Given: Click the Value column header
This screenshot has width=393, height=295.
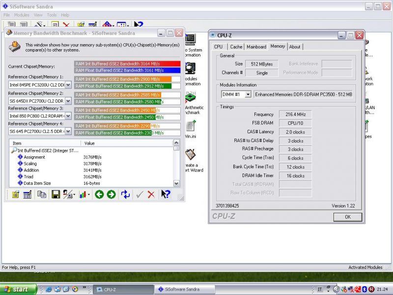Looking at the screenshot, I should click(x=127, y=143).
